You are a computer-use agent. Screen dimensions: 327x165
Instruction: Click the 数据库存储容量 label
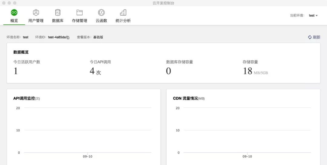[x=180, y=62]
